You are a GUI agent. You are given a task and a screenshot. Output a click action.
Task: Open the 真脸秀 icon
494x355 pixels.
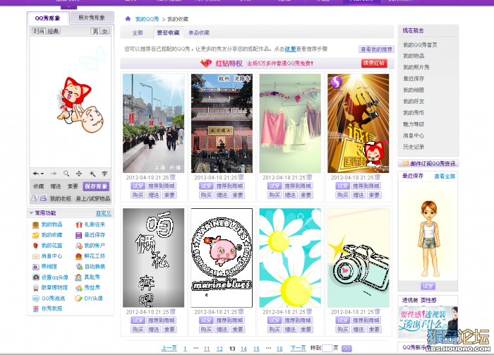pyautogui.click(x=78, y=277)
